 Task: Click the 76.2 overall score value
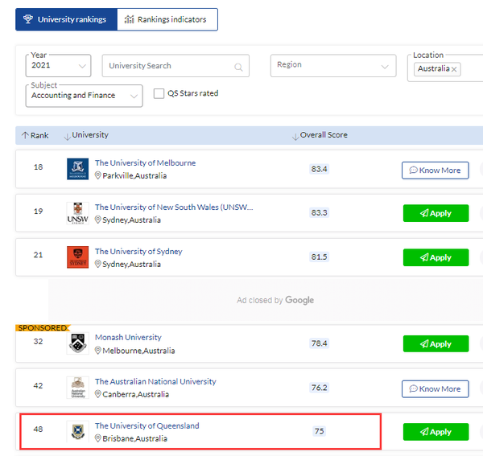(319, 388)
